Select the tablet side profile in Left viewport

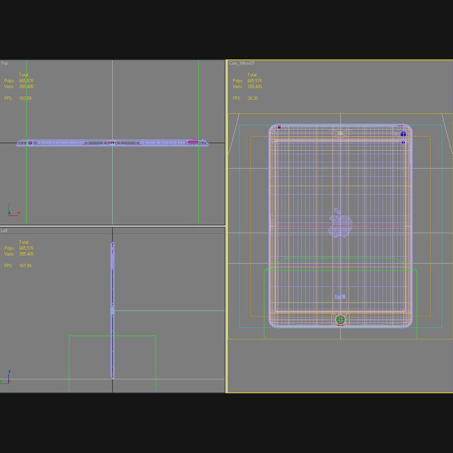(x=112, y=310)
